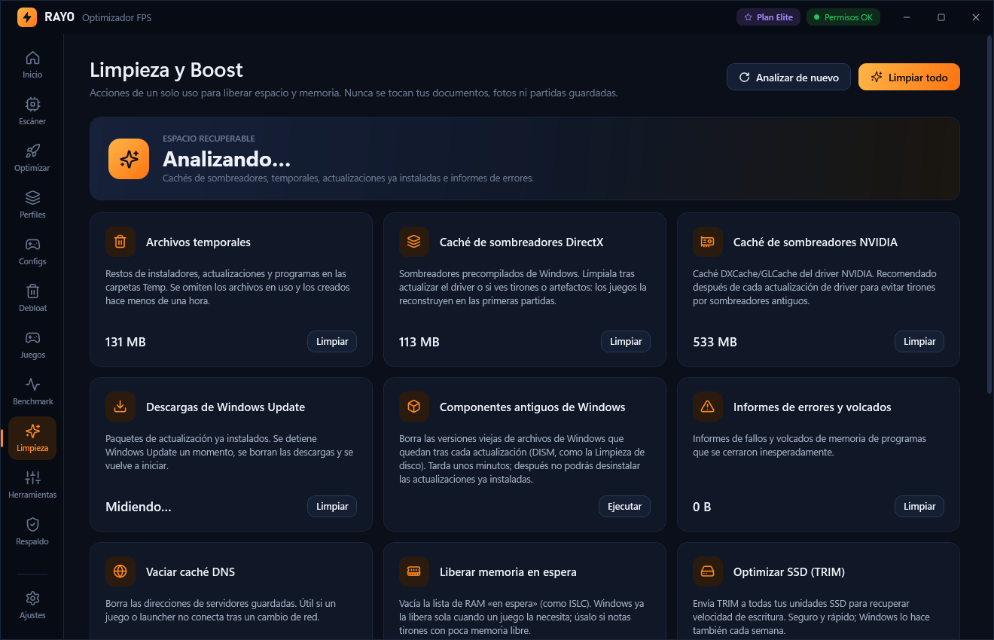The image size is (994, 640).
Task: Open the Inicio home icon in sidebar
Action: (x=32, y=58)
